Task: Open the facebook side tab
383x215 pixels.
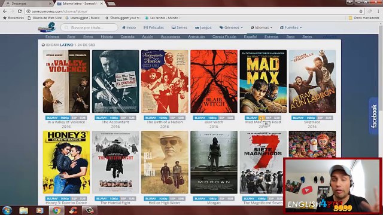Action: pos(373,116)
